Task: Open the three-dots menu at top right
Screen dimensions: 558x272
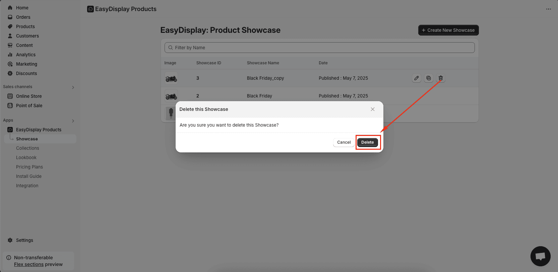Action: 549,9
